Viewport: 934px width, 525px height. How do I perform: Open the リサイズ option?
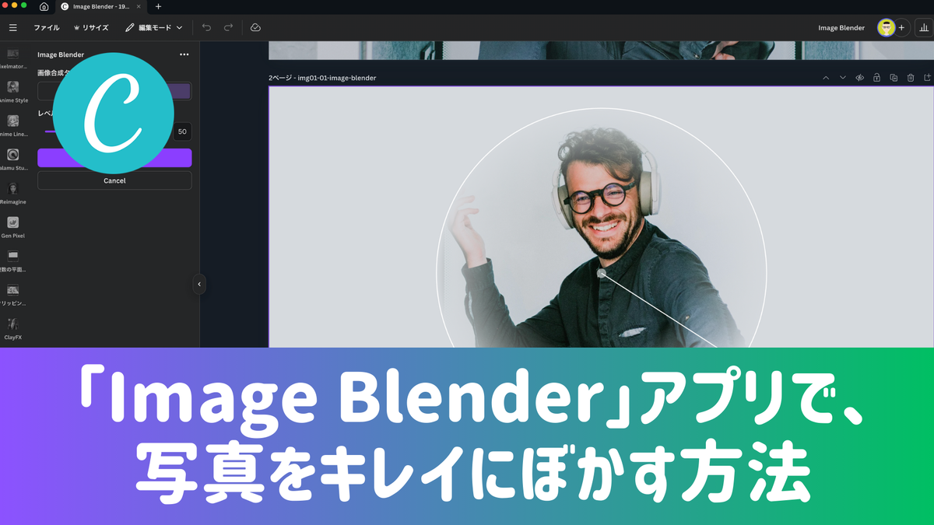pos(90,27)
